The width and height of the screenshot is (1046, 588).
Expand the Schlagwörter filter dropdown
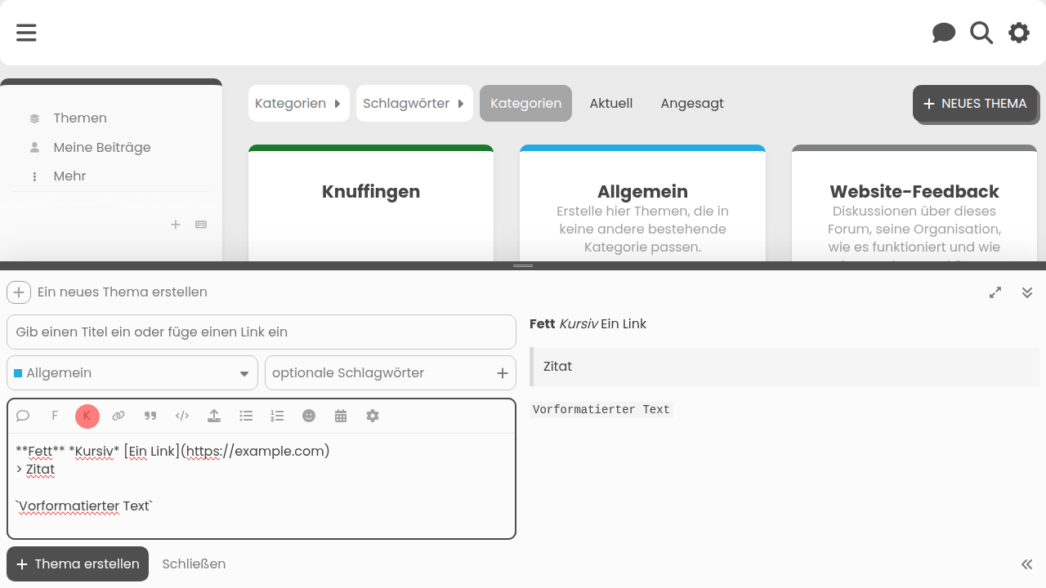(x=414, y=104)
